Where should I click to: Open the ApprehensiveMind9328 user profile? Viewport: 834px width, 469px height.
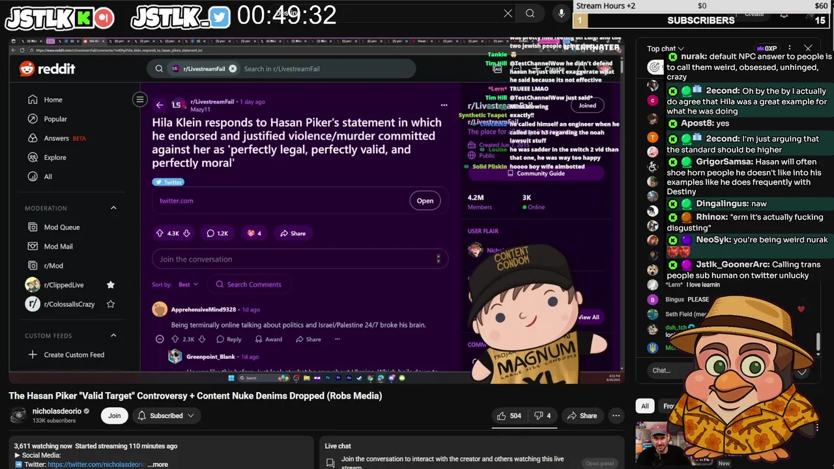[203, 309]
